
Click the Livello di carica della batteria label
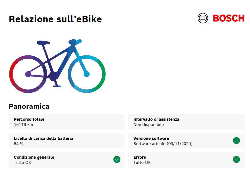(x=43, y=138)
